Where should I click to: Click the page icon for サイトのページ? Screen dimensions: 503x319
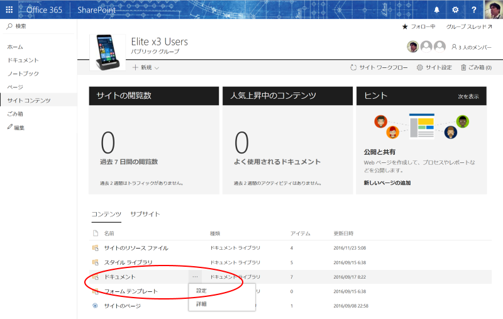[96, 306]
